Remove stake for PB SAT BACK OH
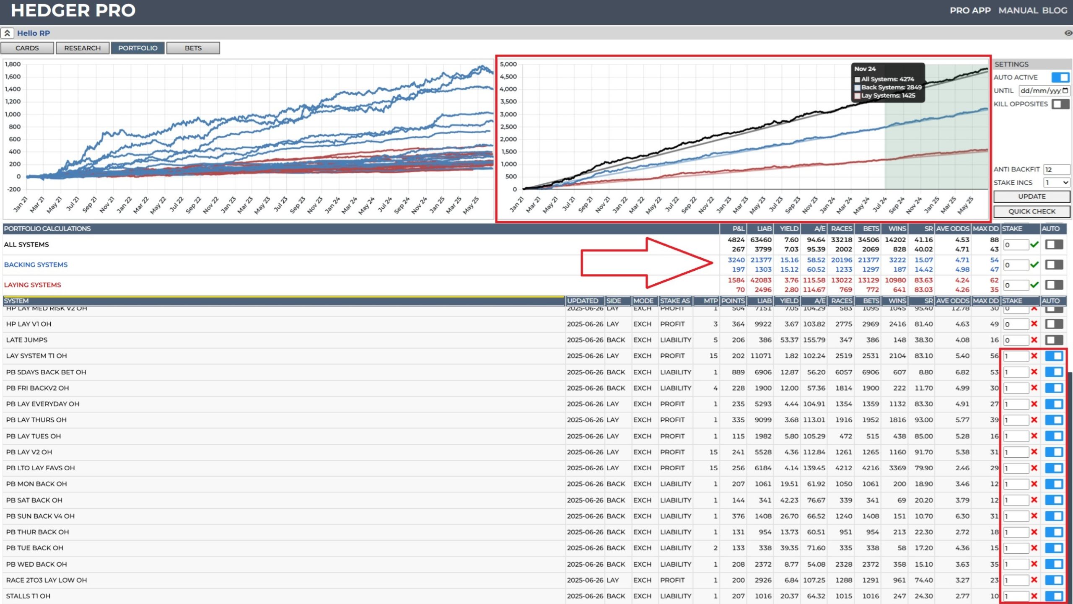Image resolution: width=1073 pixels, height=604 pixels. (1034, 500)
